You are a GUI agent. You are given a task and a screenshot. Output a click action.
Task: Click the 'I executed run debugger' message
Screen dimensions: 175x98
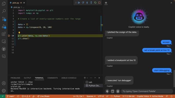[x=119, y=81]
